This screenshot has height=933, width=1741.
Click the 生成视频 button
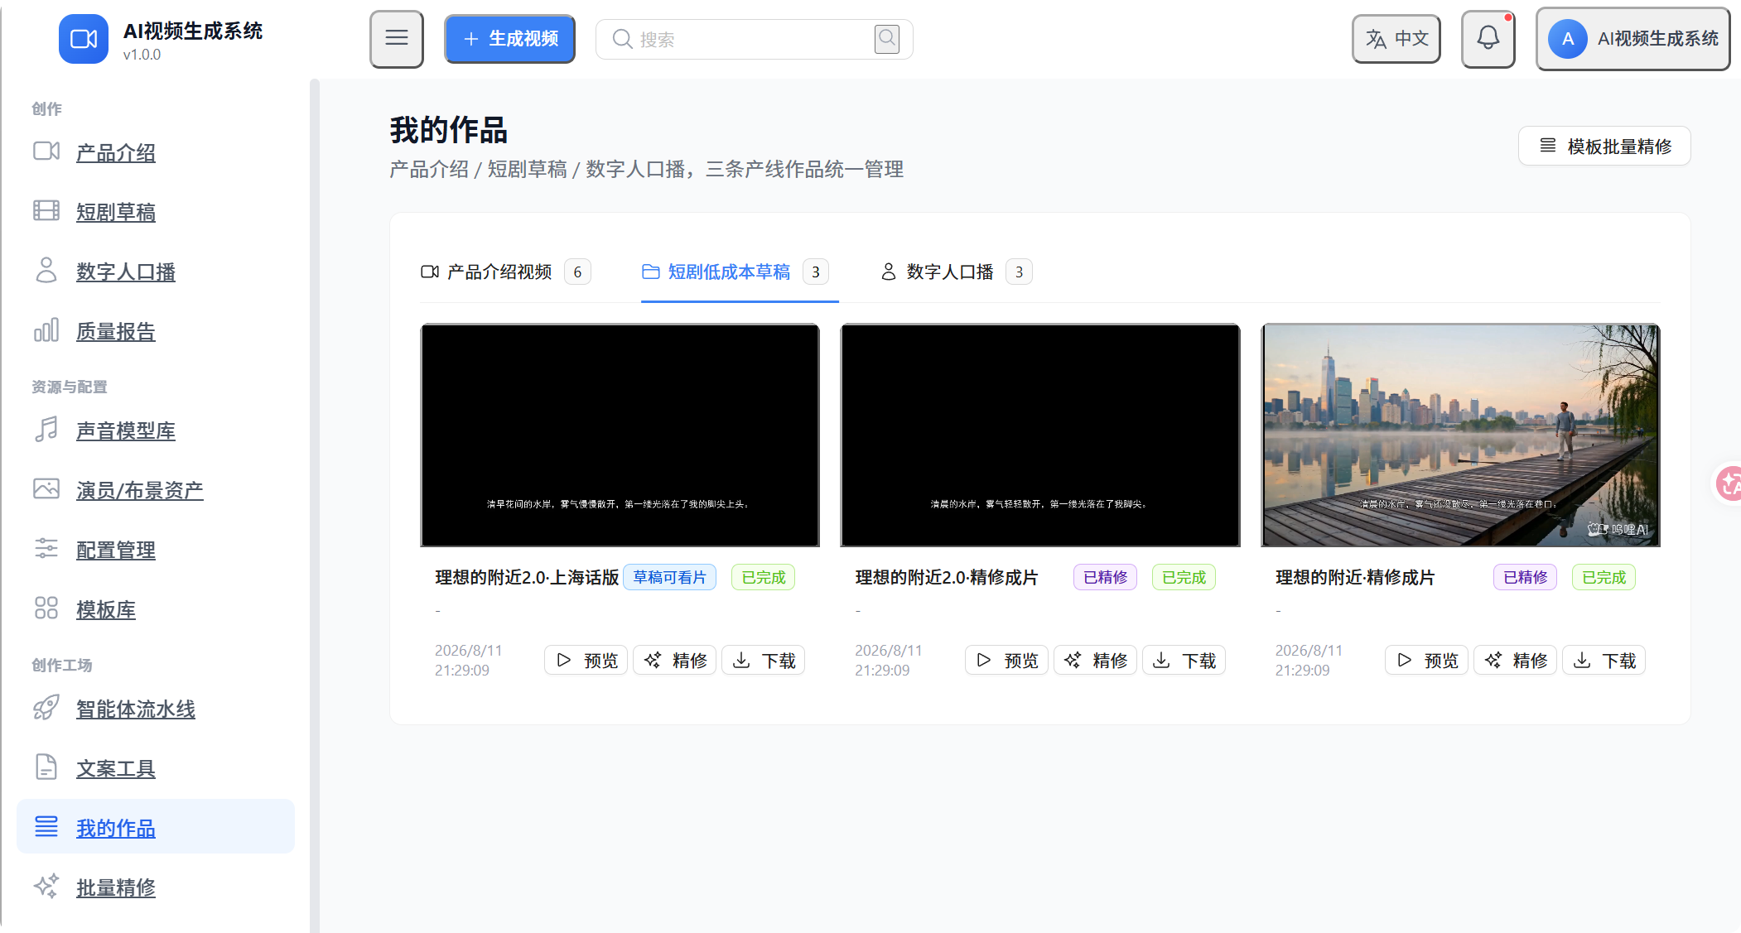pos(509,39)
